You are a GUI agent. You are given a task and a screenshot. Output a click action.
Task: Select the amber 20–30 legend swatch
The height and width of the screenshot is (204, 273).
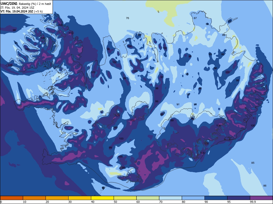[57, 198]
